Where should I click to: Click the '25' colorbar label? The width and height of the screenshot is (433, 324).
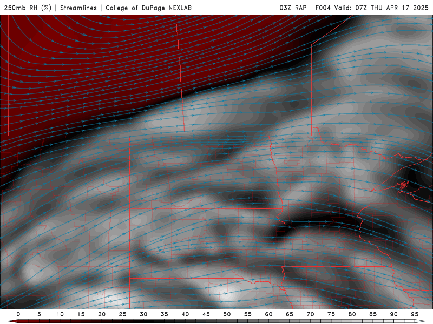[123, 314]
